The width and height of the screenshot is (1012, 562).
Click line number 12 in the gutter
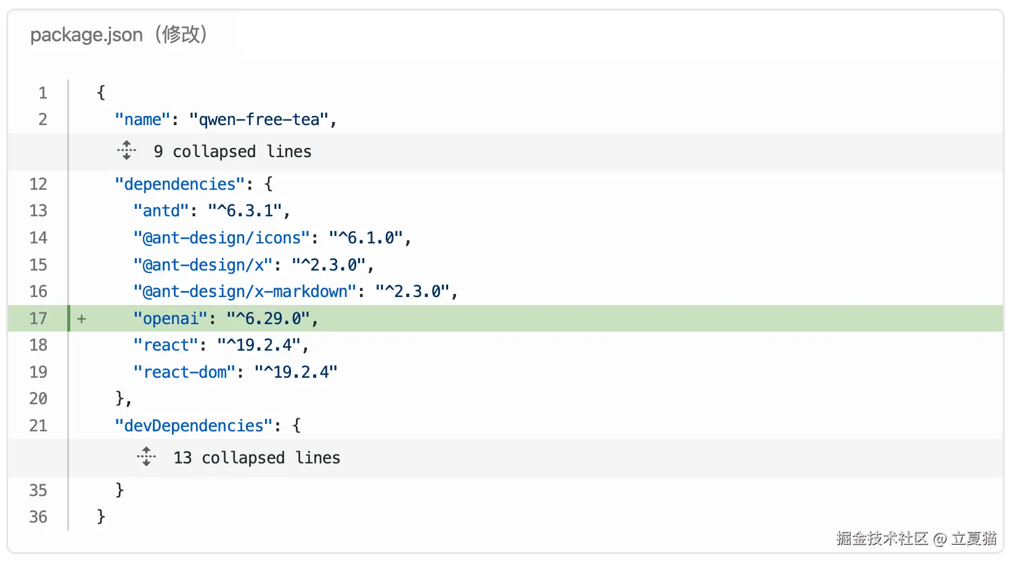pyautogui.click(x=38, y=184)
